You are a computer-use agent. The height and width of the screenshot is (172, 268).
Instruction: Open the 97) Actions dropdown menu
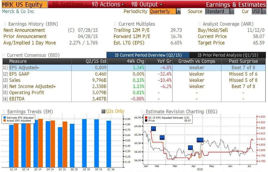pos(108,4)
